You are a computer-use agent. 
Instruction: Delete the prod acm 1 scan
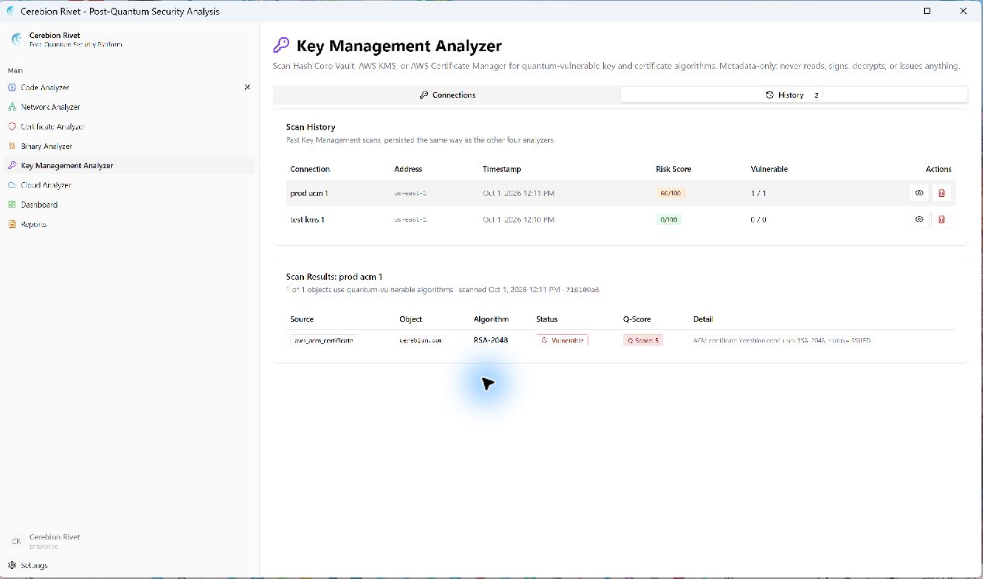[942, 193]
